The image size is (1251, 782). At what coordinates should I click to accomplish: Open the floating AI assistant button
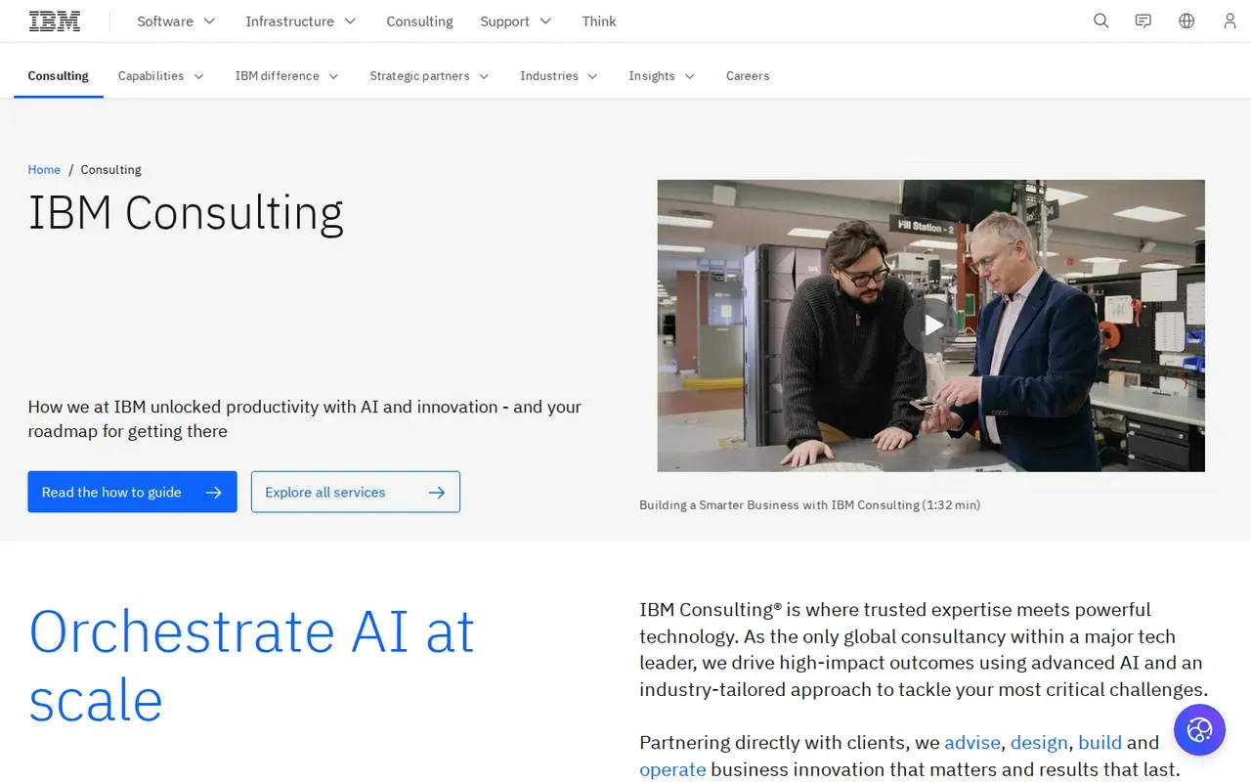pos(1199,729)
